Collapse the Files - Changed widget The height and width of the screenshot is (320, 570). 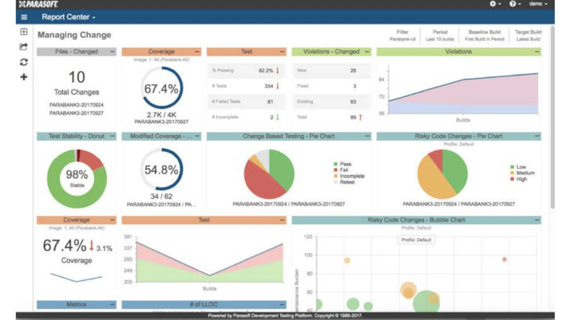point(112,52)
